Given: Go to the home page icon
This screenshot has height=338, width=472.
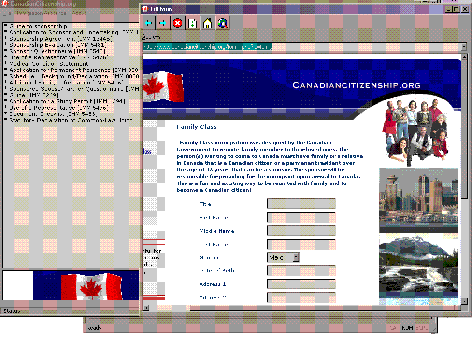Looking at the screenshot, I should (207, 23).
